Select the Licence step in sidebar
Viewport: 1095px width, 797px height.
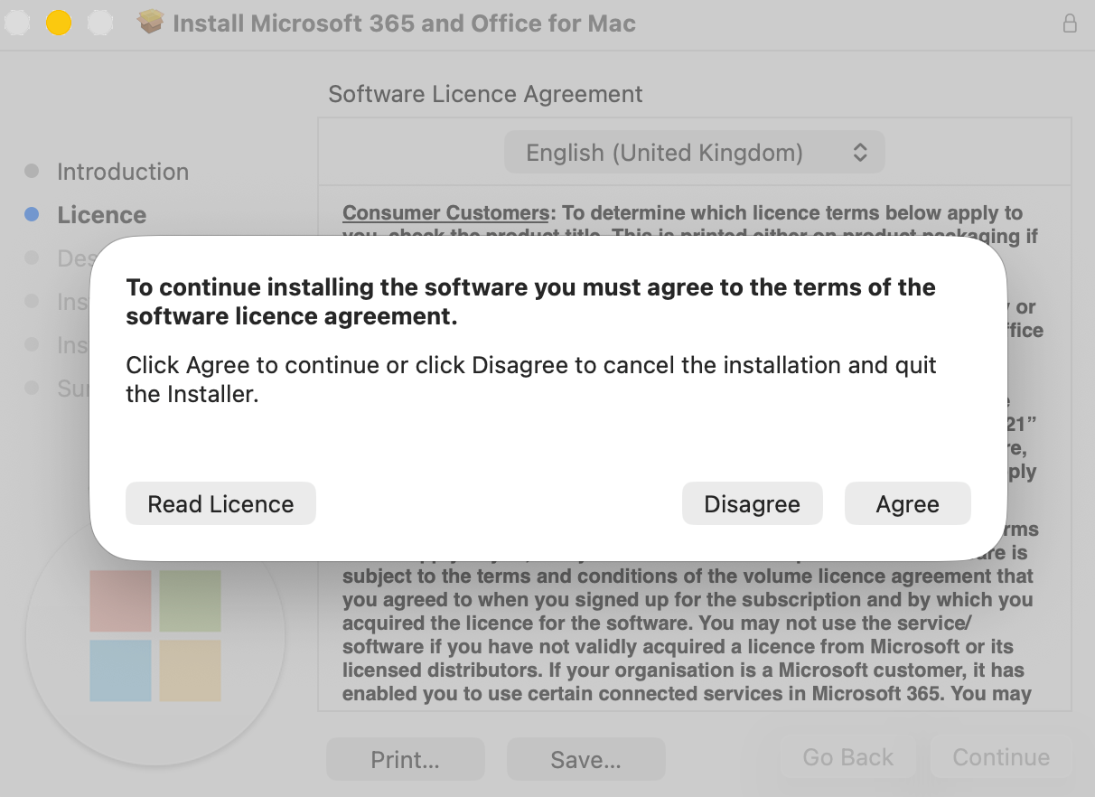coord(101,215)
